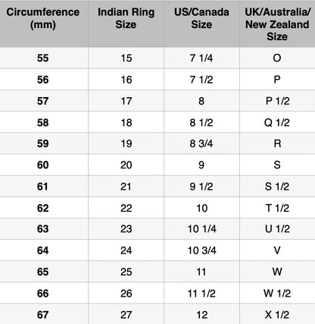This screenshot has height=324, width=315.
Task: Click the Circumference (mm) column header
Action: [x=43, y=18]
